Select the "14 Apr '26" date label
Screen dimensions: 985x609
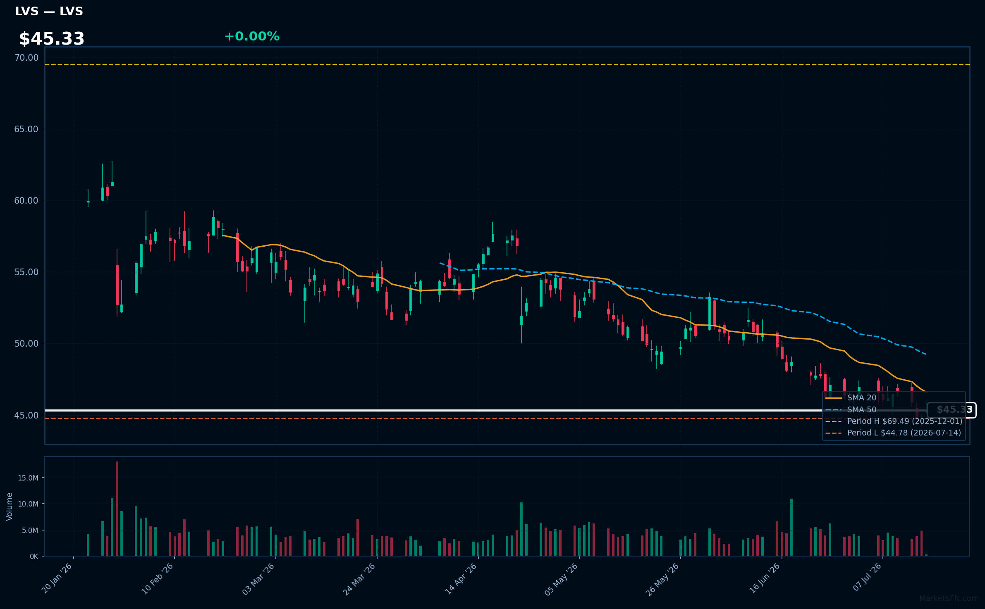coord(461,578)
